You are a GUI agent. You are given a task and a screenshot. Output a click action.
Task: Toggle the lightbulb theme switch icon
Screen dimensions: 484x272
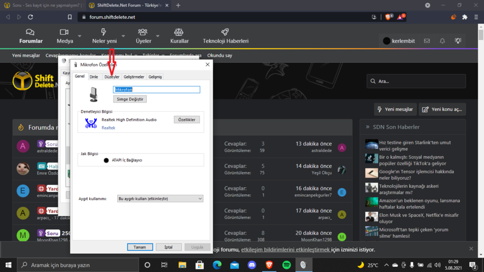coord(458,41)
